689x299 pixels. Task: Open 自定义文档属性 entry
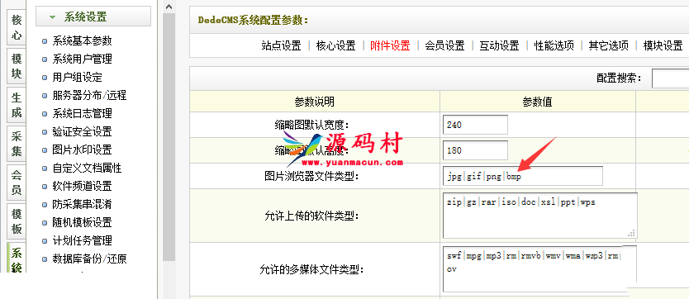tap(87, 168)
